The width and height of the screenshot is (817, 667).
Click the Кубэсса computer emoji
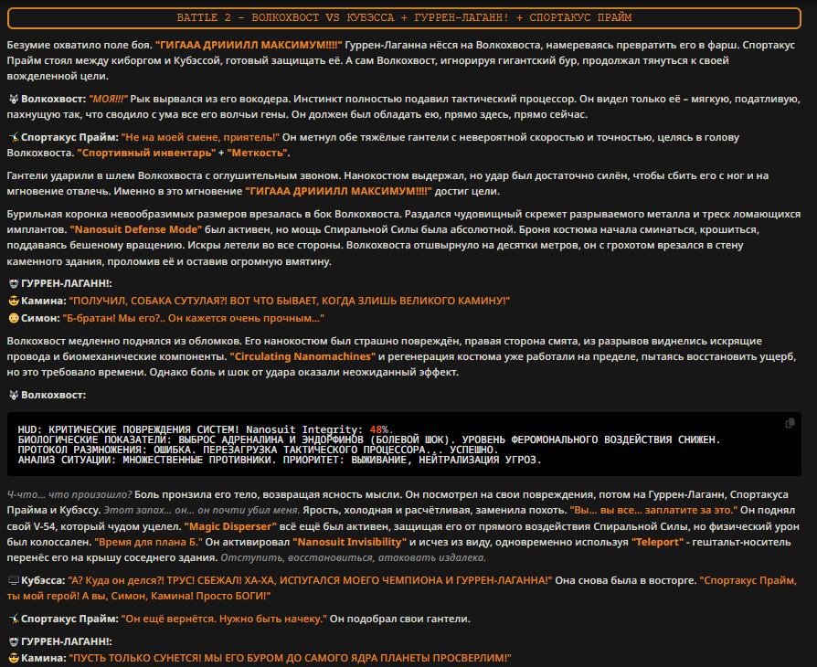point(14,580)
